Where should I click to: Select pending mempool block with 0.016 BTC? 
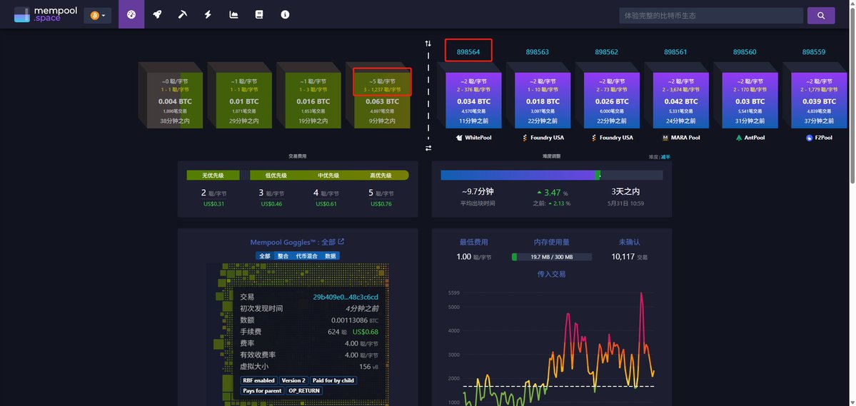[313, 101]
